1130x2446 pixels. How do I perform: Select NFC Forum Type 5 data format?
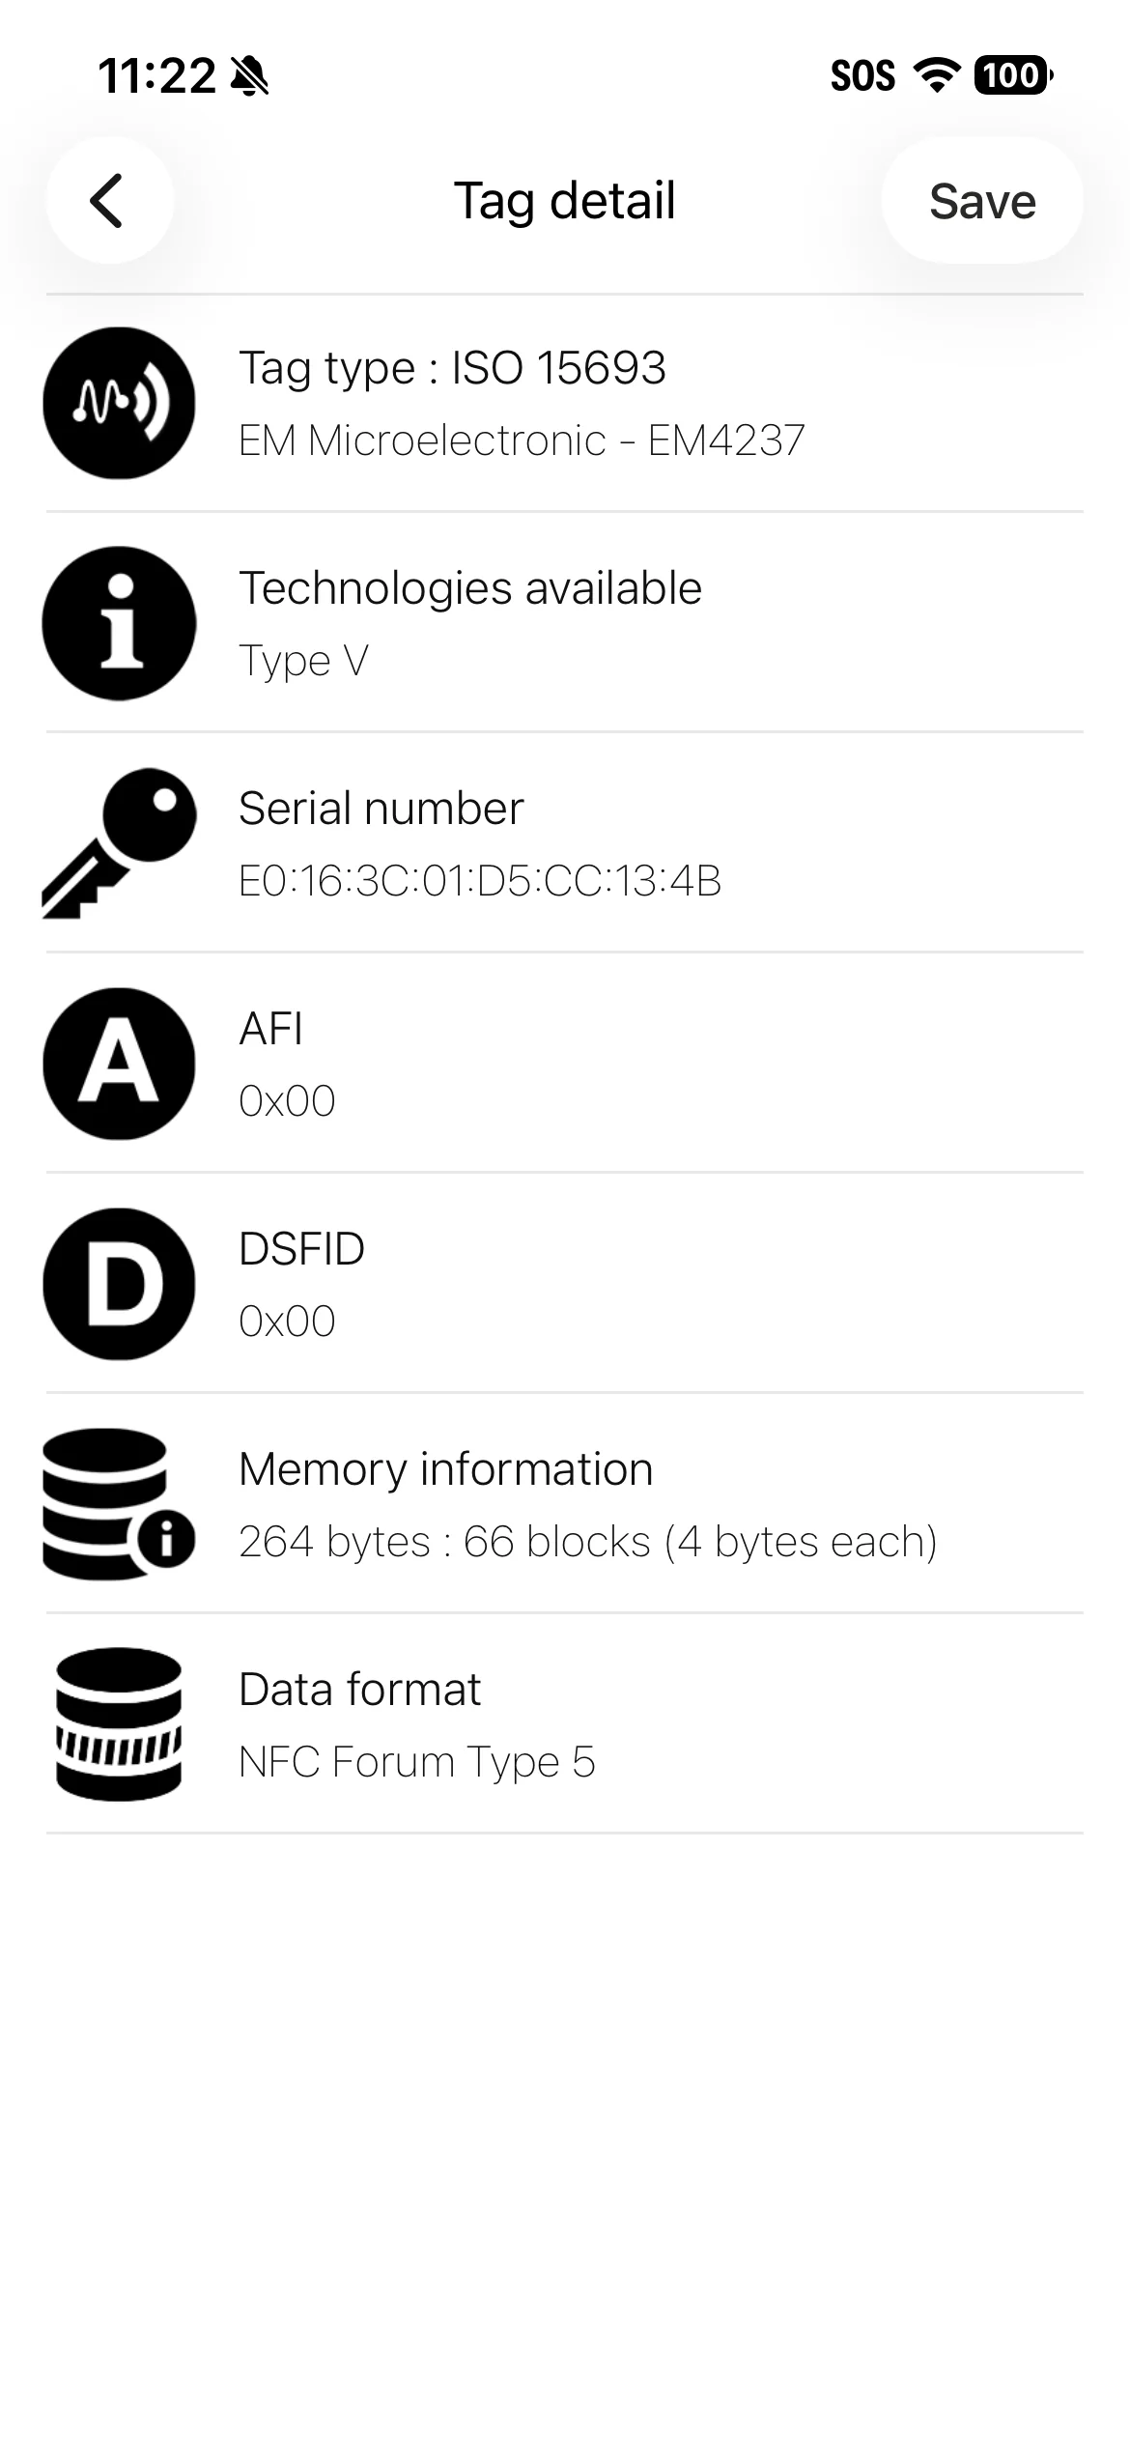[417, 1762]
